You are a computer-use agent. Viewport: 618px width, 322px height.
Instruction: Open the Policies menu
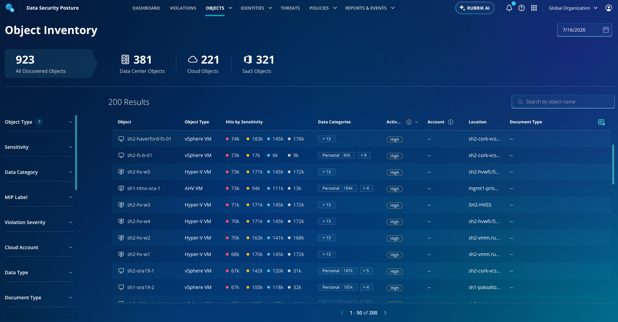coord(323,8)
